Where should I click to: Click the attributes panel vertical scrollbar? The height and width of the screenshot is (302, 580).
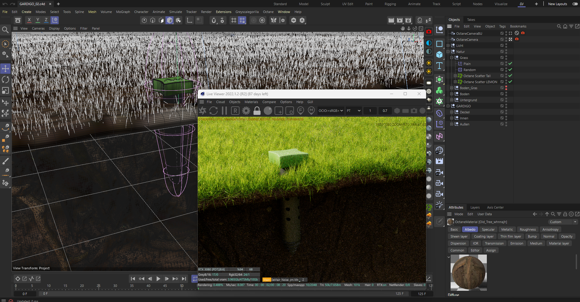click(576, 262)
